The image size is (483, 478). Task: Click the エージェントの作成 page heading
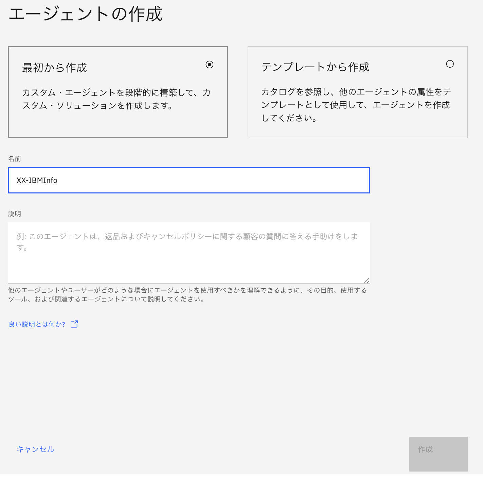point(86,14)
